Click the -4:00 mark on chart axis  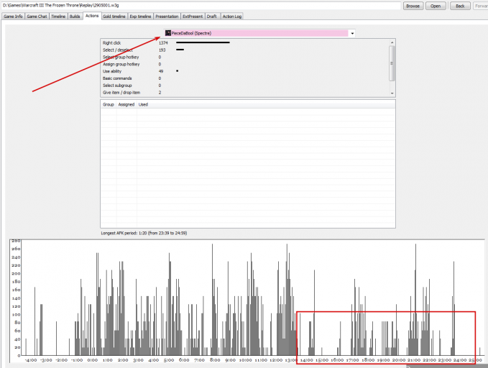pos(31,360)
